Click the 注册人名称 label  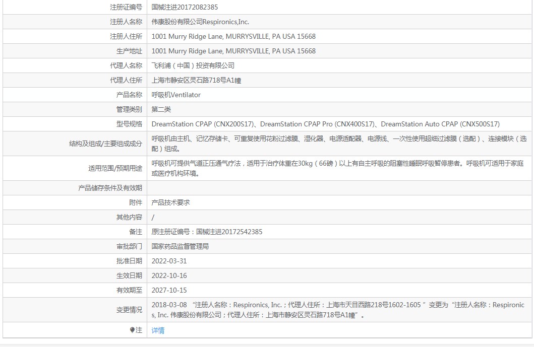[126, 22]
